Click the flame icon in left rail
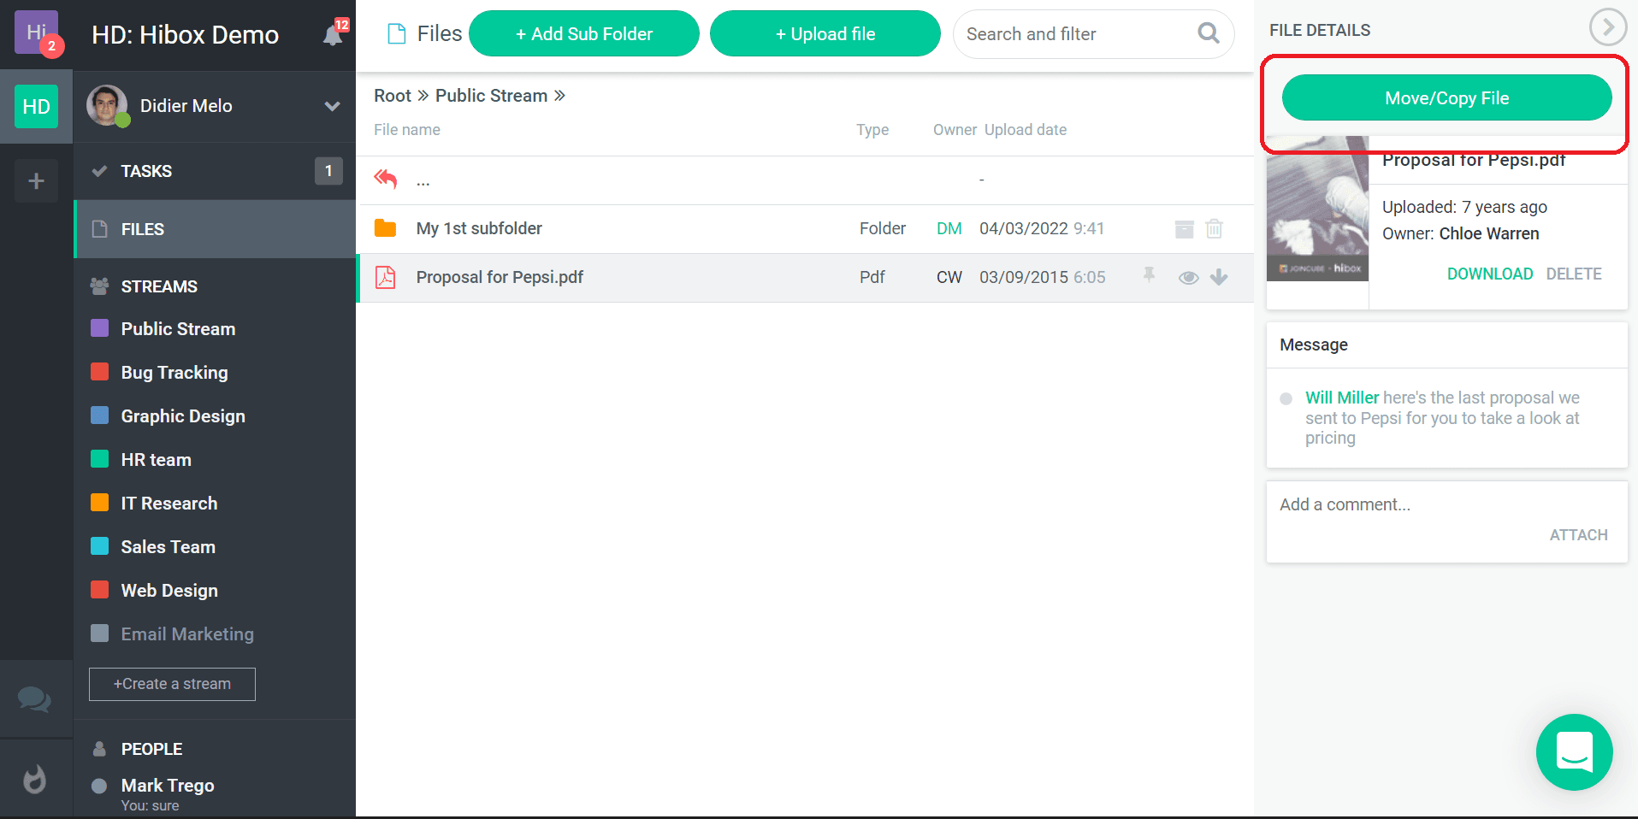Viewport: 1638px width, 819px height. click(x=35, y=779)
